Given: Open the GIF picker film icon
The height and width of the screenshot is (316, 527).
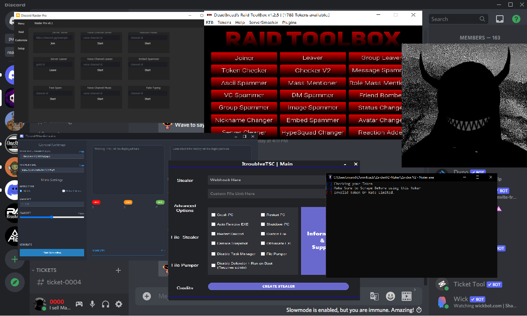Looking at the screenshot, I should click(x=407, y=296).
